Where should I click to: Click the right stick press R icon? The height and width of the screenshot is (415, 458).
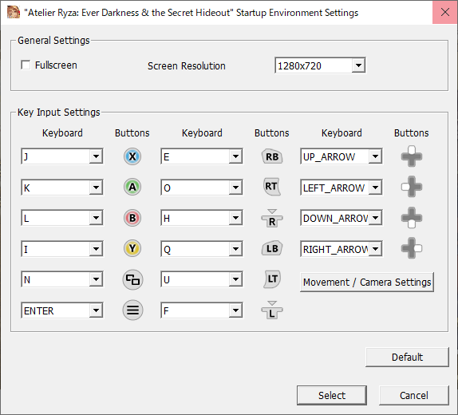coord(272,219)
